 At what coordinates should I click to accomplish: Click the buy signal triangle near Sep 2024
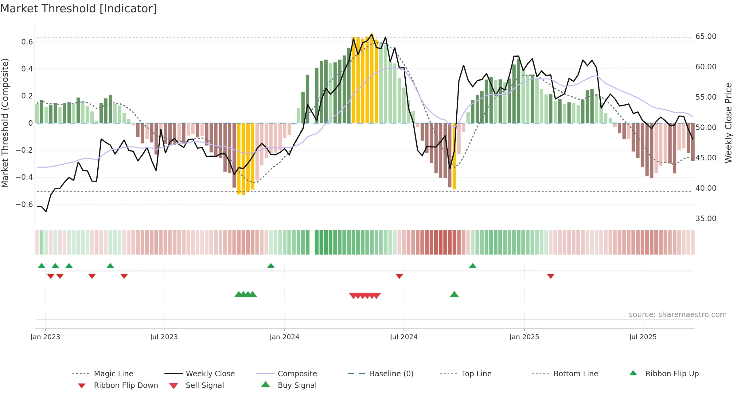[x=454, y=294]
